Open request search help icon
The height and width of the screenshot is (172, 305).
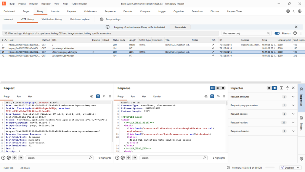tap(3, 158)
